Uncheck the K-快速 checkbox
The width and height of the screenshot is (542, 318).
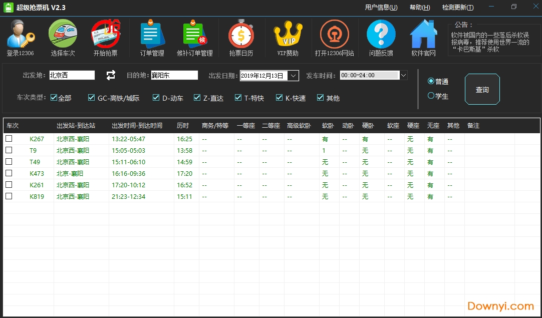pyautogui.click(x=279, y=98)
